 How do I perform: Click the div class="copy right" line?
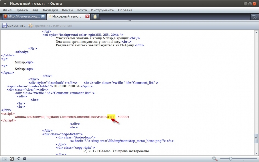click(75, 148)
